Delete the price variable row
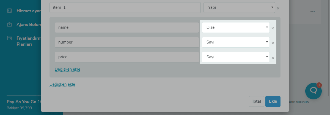The image size is (330, 115). [x=273, y=58]
